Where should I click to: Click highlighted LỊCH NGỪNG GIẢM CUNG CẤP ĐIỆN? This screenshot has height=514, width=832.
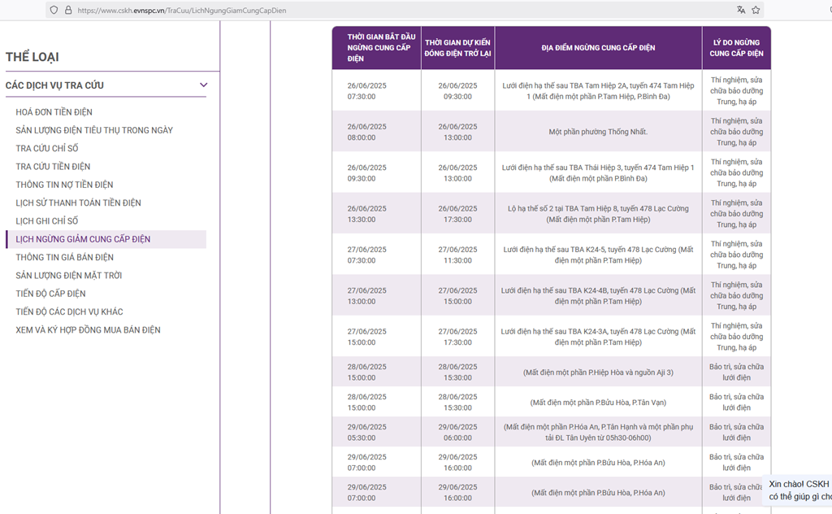83,239
